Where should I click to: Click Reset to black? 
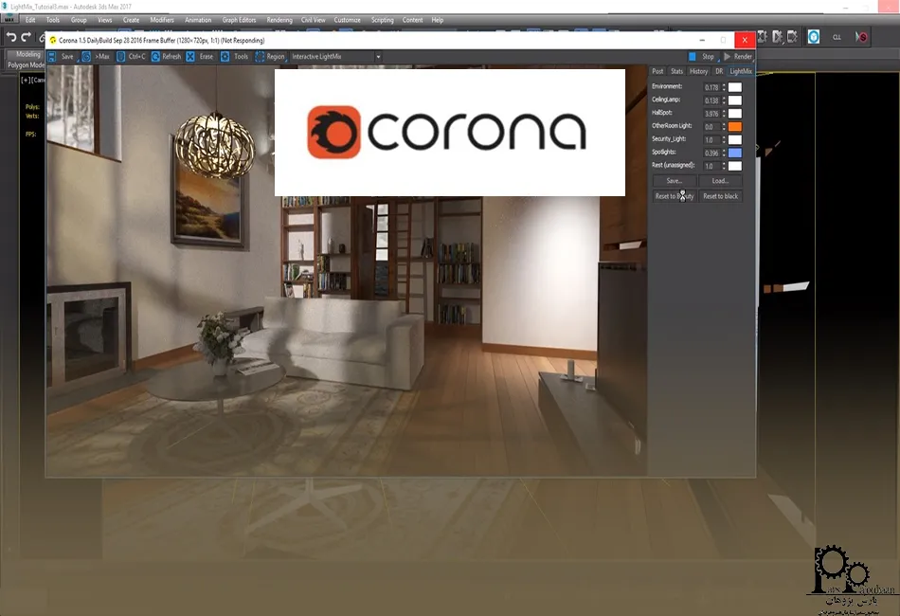pyautogui.click(x=721, y=195)
